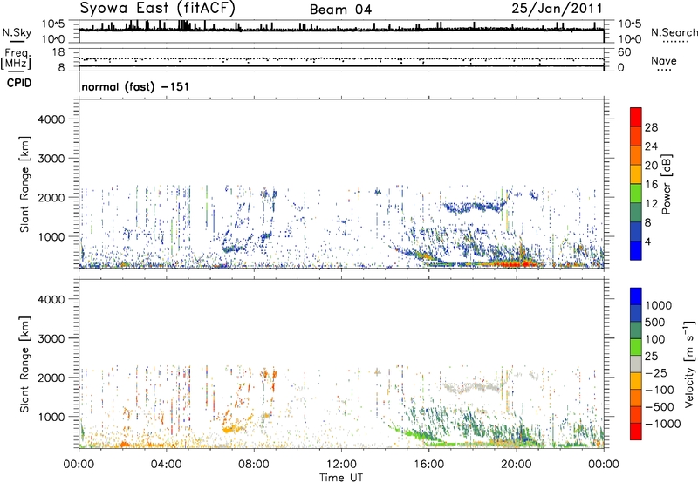Click the 'N.Search' legend label
Screen dimensions: 698x483
pos(674,32)
